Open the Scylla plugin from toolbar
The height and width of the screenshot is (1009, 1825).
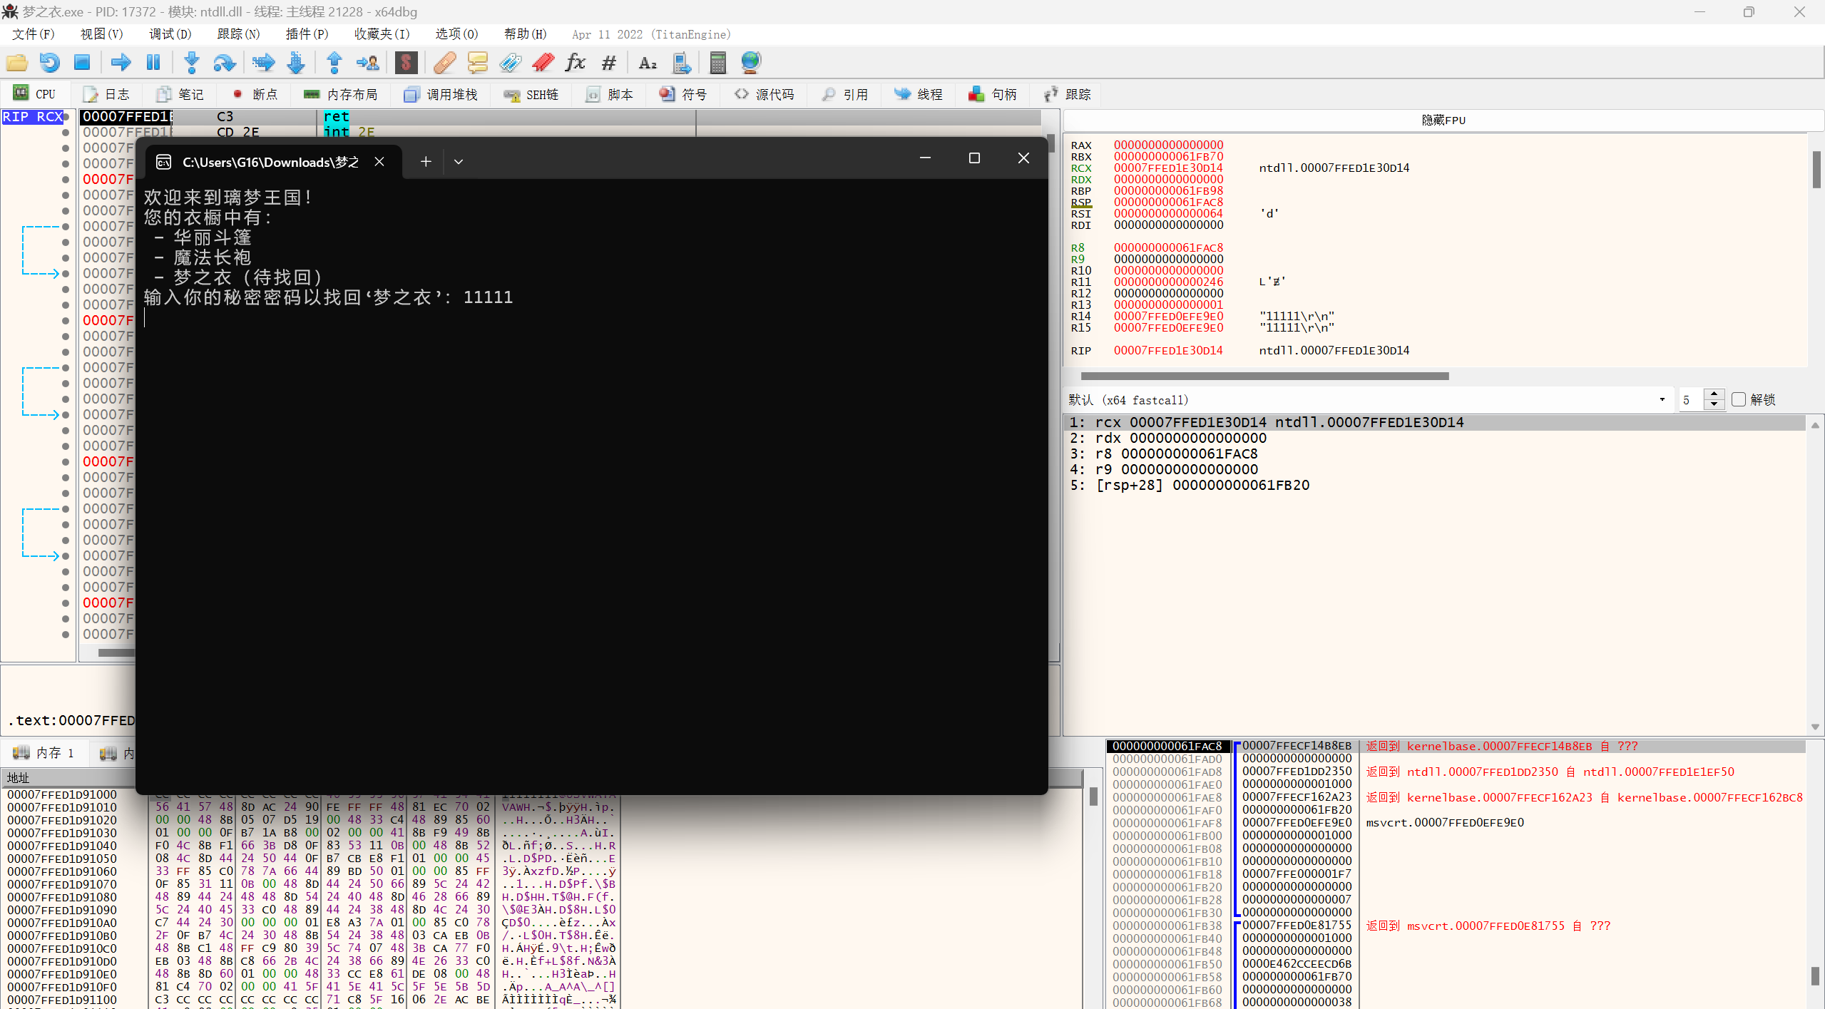pos(406,63)
